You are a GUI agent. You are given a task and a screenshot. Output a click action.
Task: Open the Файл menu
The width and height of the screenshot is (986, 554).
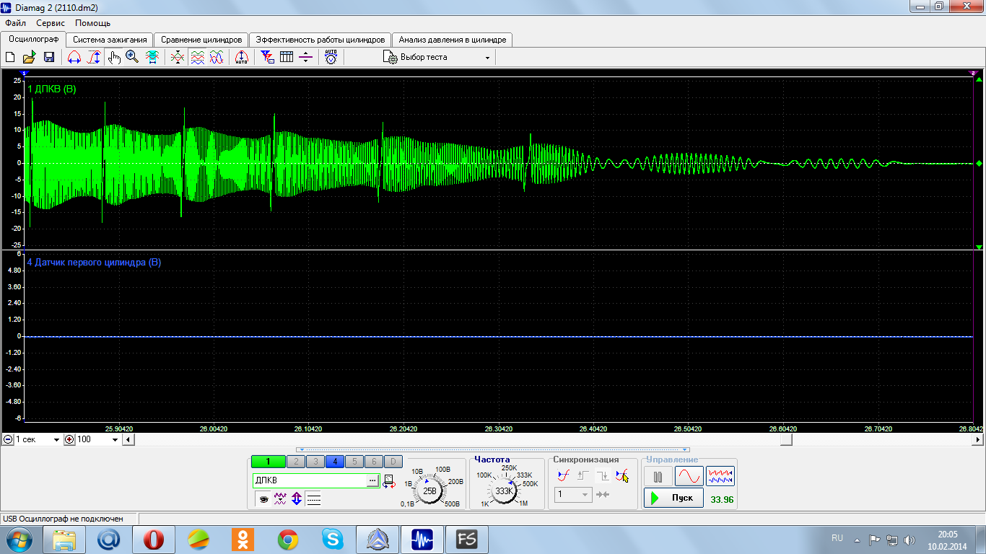15,23
